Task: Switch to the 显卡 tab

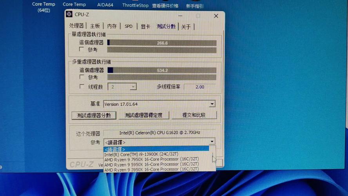Action: point(145,27)
